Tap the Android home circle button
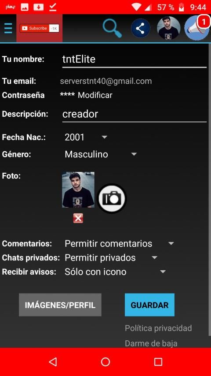The width and height of the screenshot is (211, 376). tap(105, 362)
